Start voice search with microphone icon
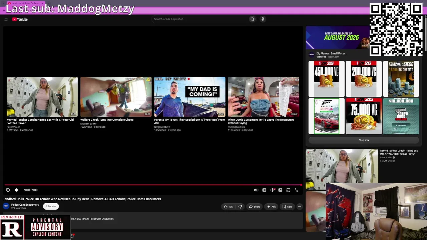427x240 pixels. pyautogui.click(x=263, y=19)
